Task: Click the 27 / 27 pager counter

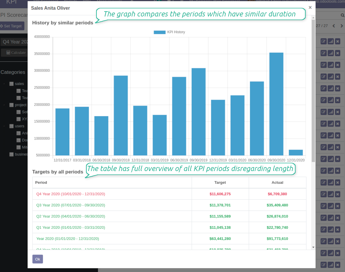Action: tap(322, 26)
